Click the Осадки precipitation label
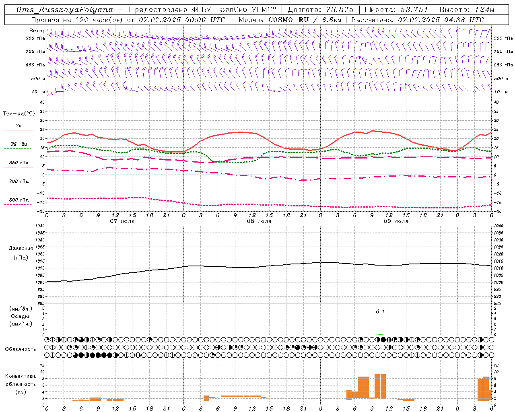This screenshot has height=412, width=515. 21,317
